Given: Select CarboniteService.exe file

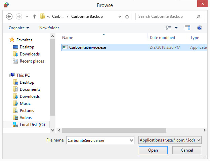Looking at the screenshot, I should coord(87,47).
